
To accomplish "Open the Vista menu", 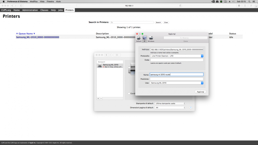I will tap(42, 2).
